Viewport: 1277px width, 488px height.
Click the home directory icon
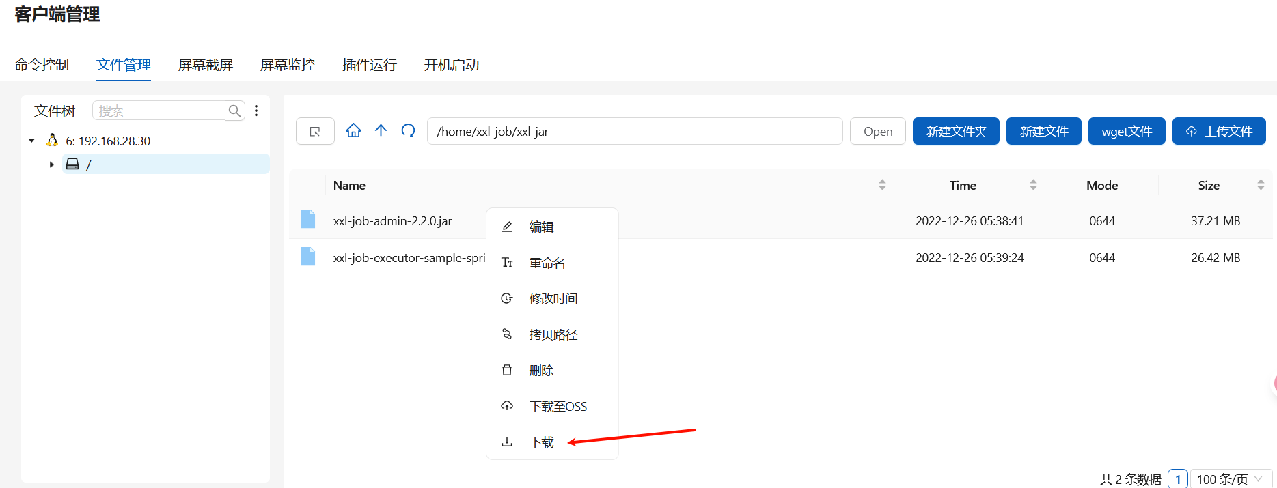pos(353,130)
